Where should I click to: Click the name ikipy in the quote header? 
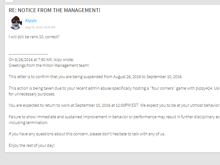point(57,60)
